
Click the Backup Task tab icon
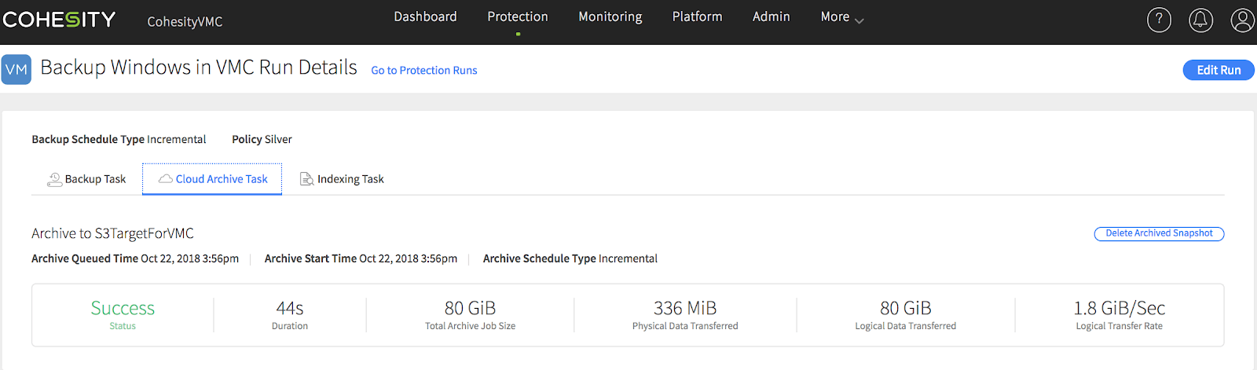[x=54, y=180]
